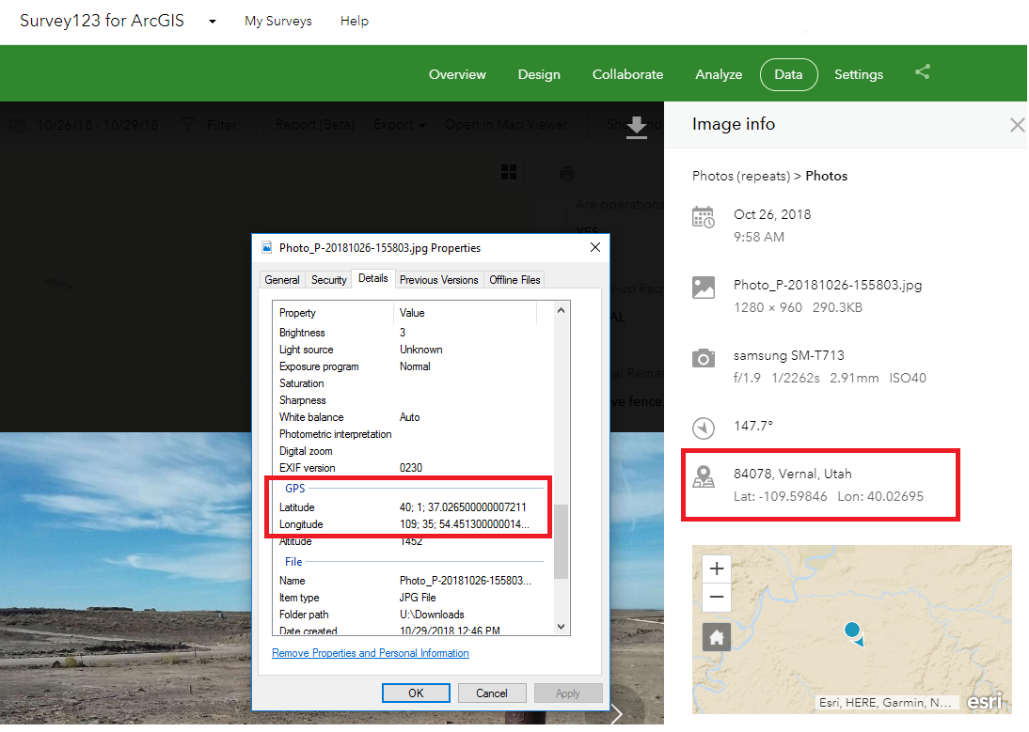
Task: Click the Photos (repeats) breadcrumb
Action: click(741, 177)
